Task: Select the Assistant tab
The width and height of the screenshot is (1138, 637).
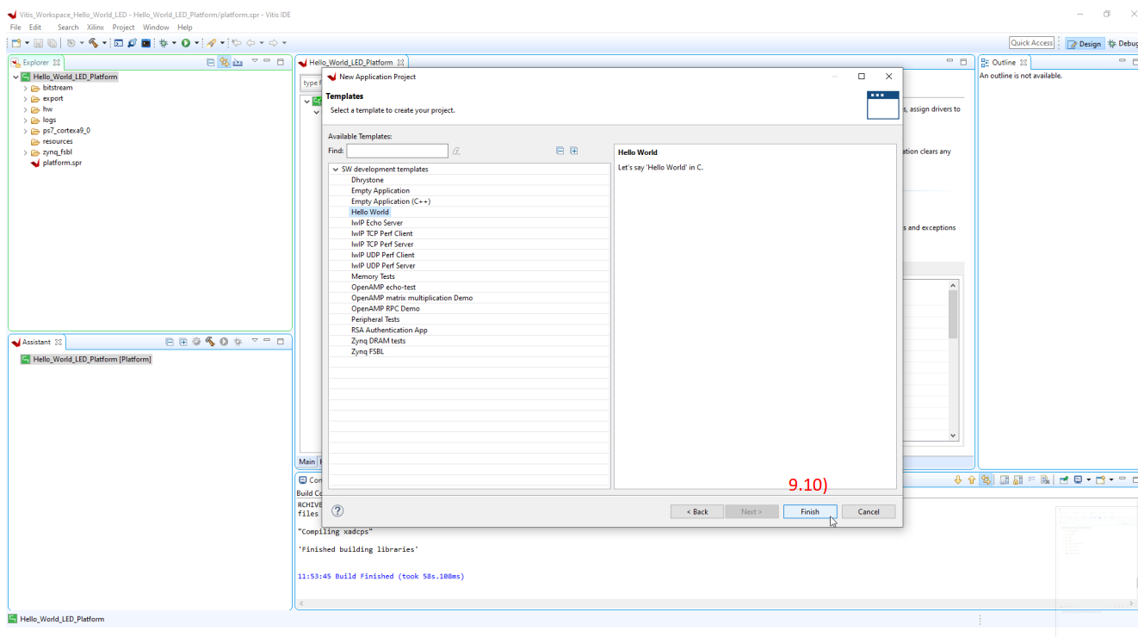Action: click(x=36, y=342)
